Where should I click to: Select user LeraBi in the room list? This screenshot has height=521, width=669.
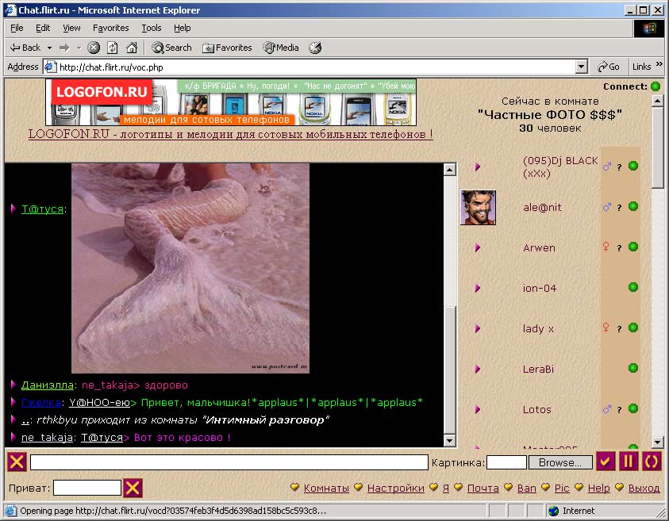pos(538,370)
